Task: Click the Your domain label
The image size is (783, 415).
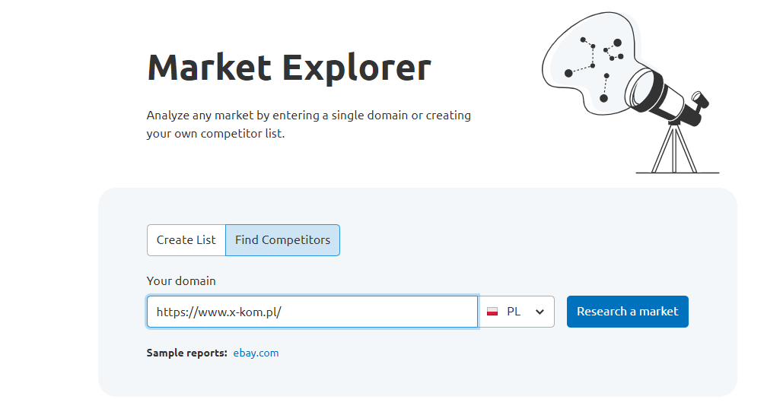Action: 181,281
